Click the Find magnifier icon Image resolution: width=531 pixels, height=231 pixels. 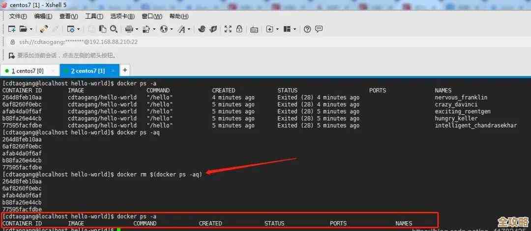pos(114,29)
